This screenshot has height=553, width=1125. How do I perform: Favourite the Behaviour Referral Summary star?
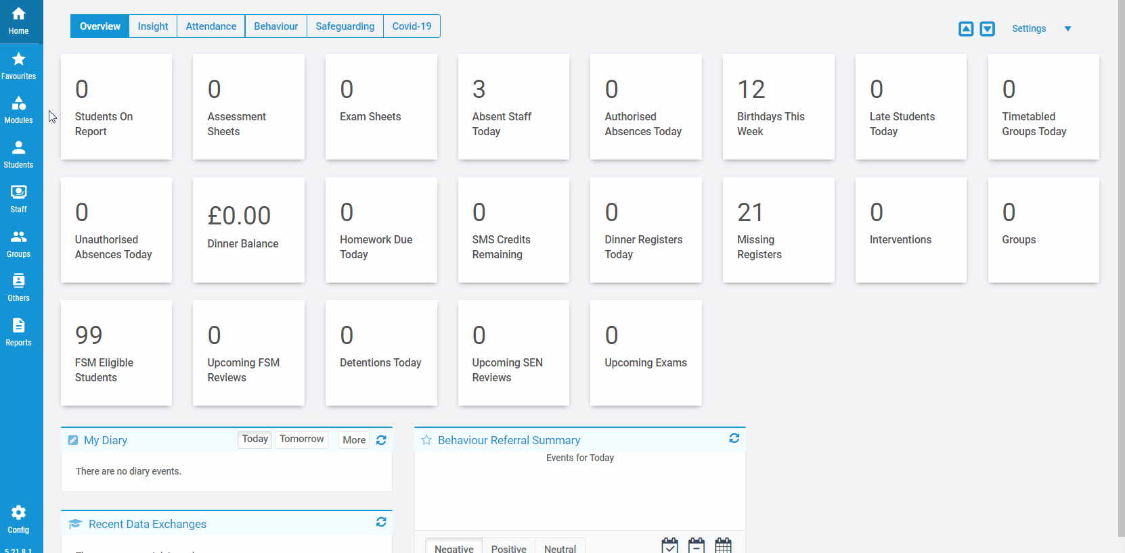coord(426,440)
